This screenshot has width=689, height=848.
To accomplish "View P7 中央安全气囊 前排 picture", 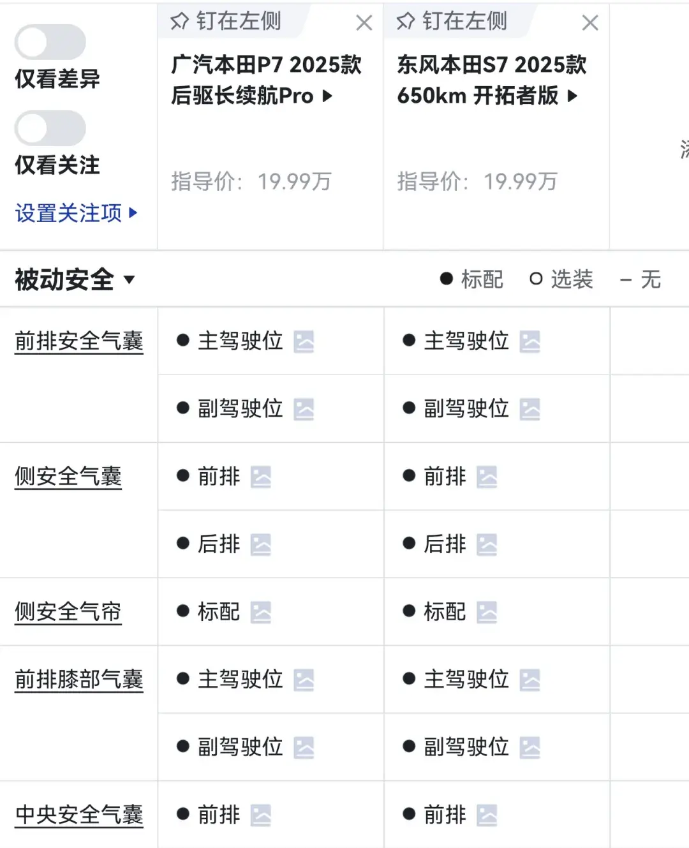I will pos(260,815).
